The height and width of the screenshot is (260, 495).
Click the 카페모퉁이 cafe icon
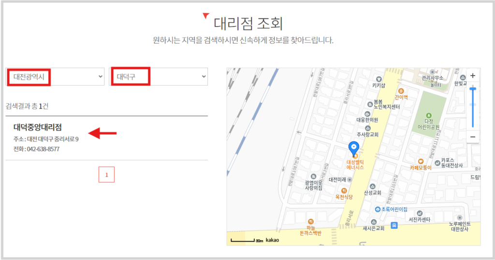coord(421,161)
